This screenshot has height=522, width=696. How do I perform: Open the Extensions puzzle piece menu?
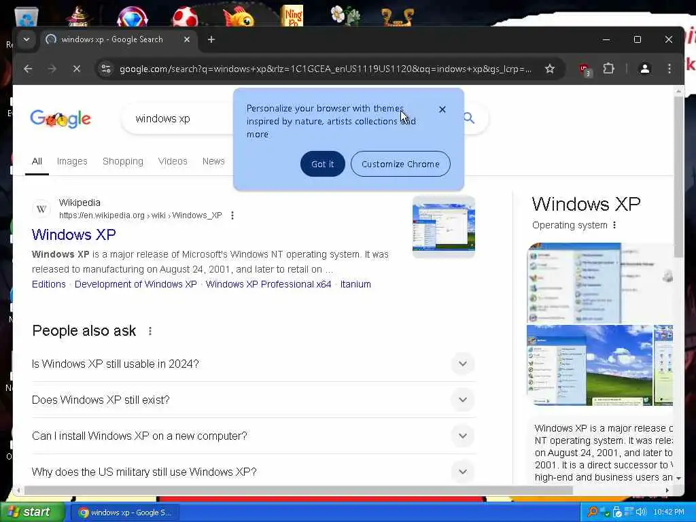(608, 69)
